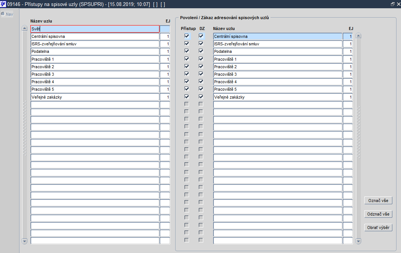This screenshot has height=253, width=401.
Task: Select the Nav radio button
Action: [x=3, y=14]
